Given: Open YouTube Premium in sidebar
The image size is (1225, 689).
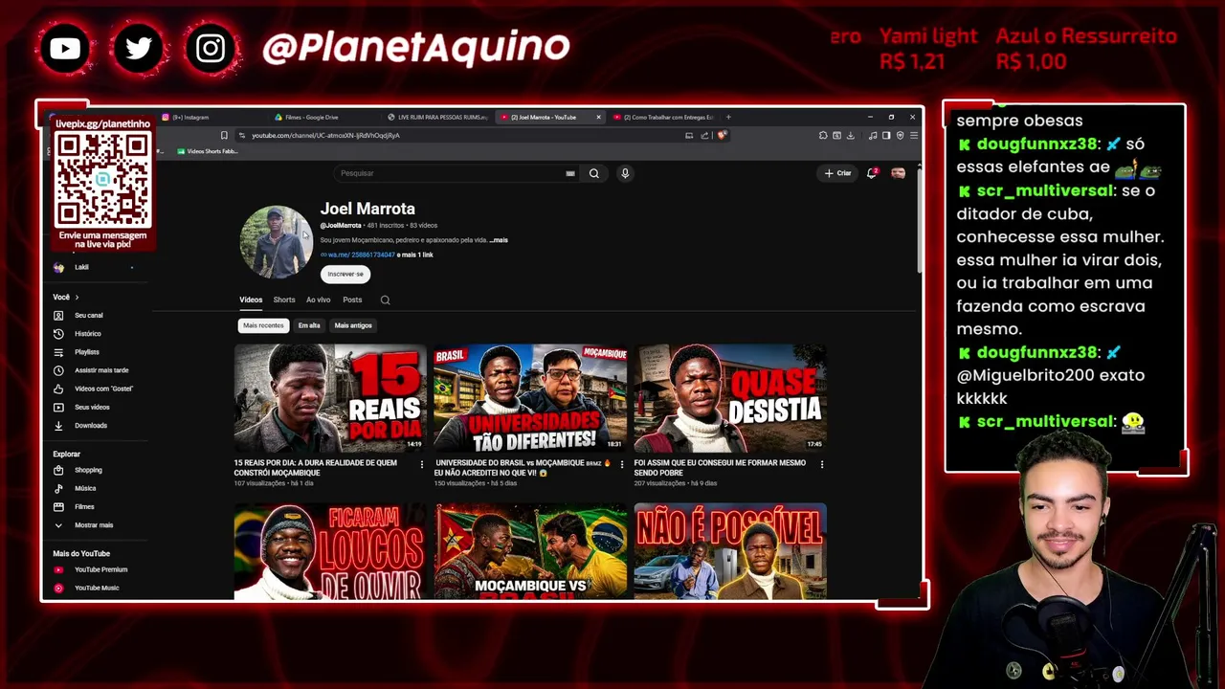Looking at the screenshot, I should coord(100,570).
